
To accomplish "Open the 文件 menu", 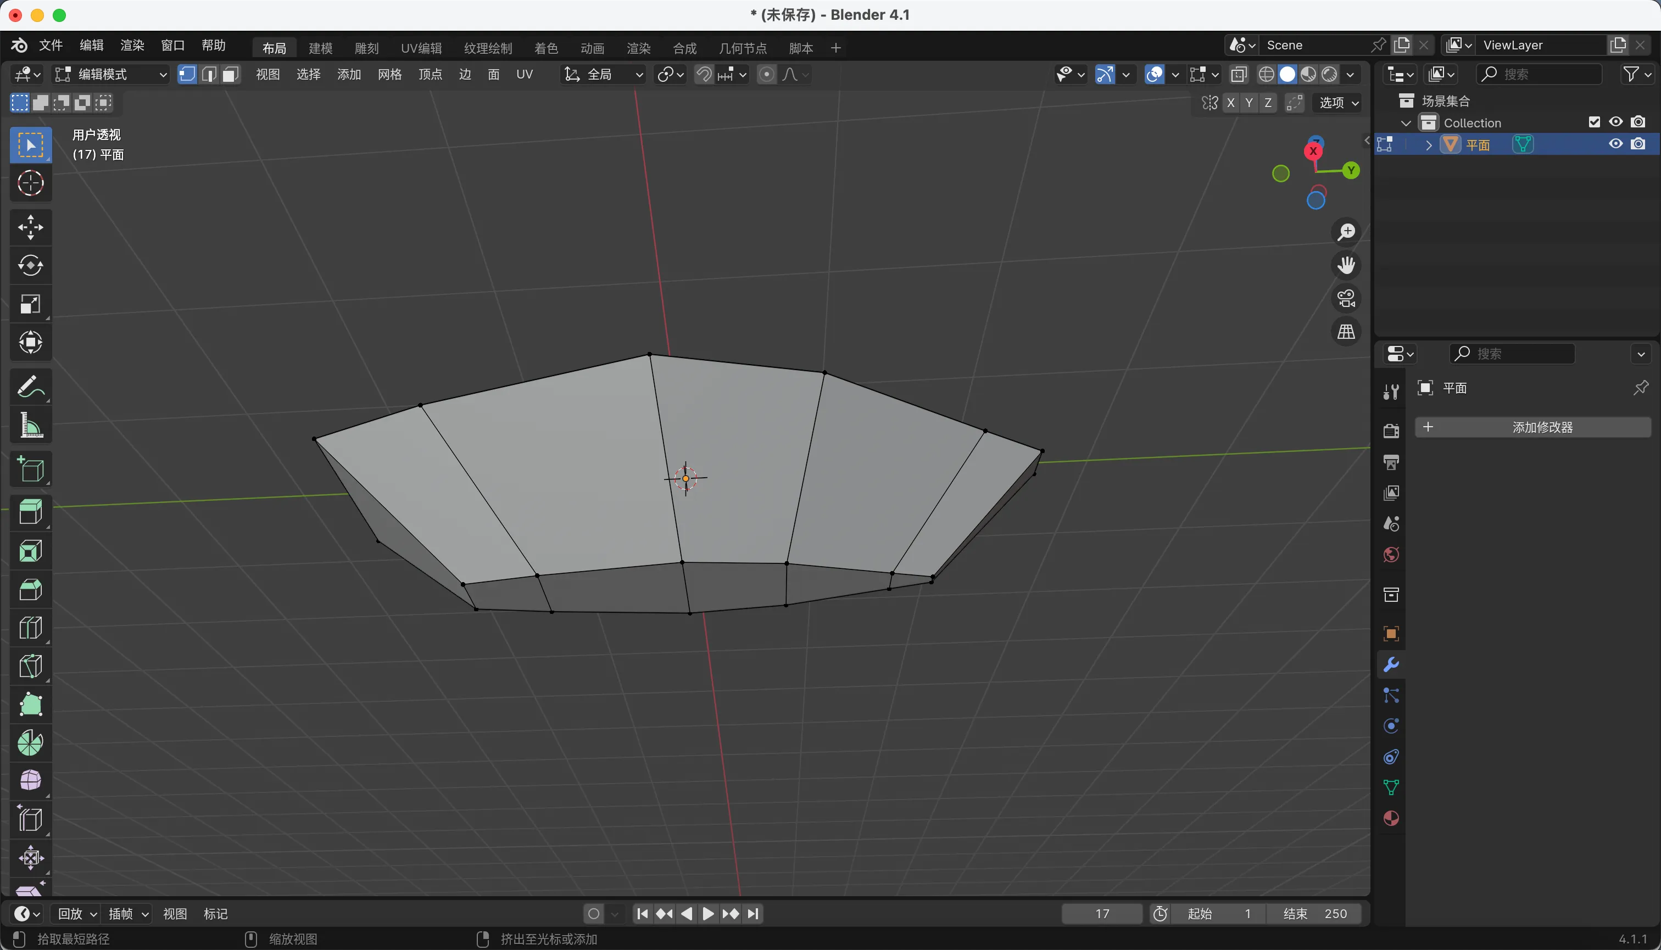I will 50,45.
